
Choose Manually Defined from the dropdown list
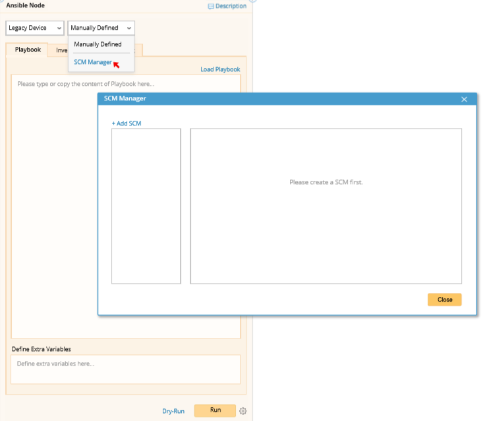pos(98,44)
